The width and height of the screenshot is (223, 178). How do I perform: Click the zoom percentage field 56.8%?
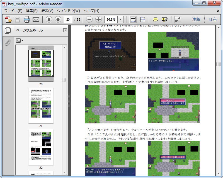point(111,19)
